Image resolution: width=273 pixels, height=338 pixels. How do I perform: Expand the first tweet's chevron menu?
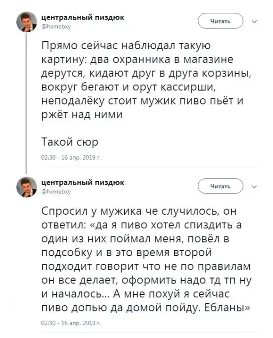pos(254,21)
